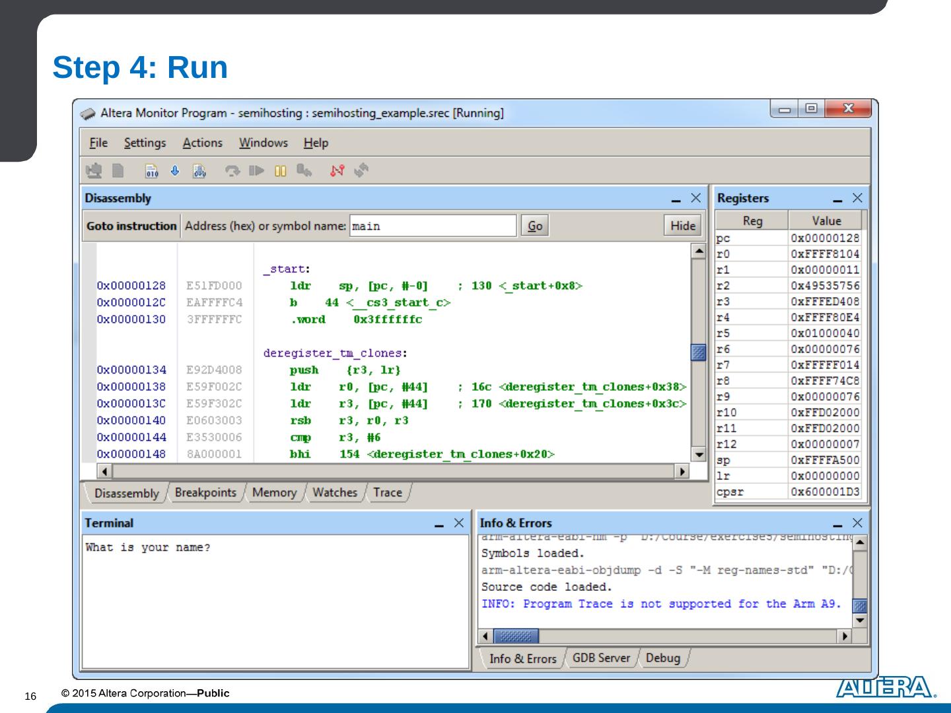Click Disassembly vertical scrollbar down arrow

(x=698, y=454)
